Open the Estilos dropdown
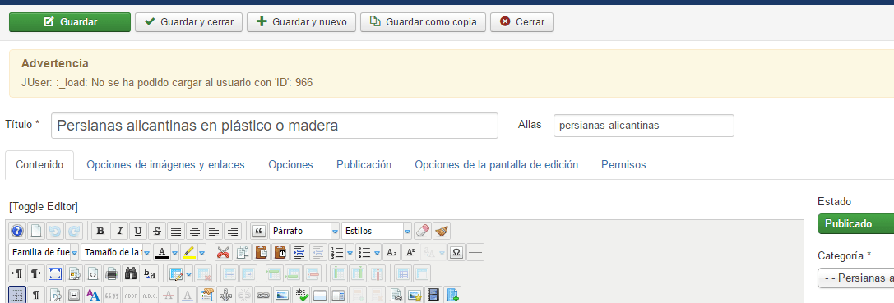Screen dimensions: 894x303 pos(377,231)
